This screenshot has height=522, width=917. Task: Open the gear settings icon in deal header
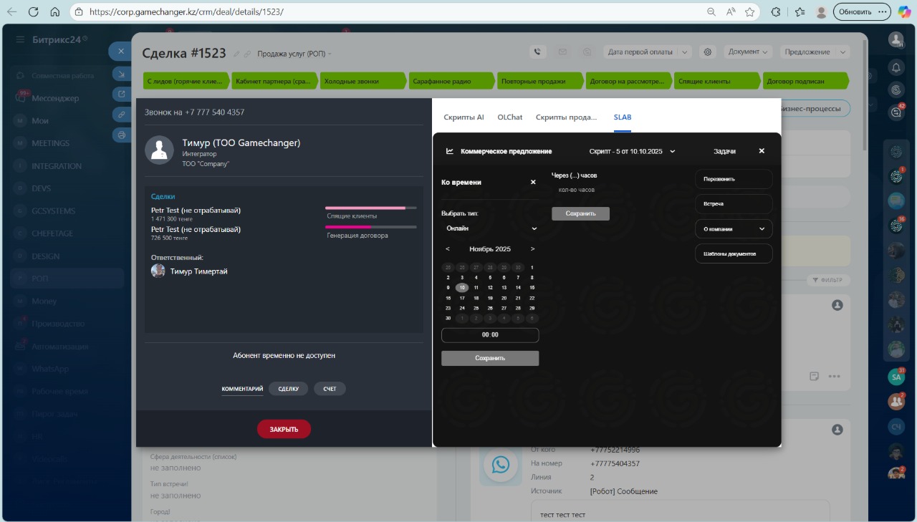[x=708, y=52]
